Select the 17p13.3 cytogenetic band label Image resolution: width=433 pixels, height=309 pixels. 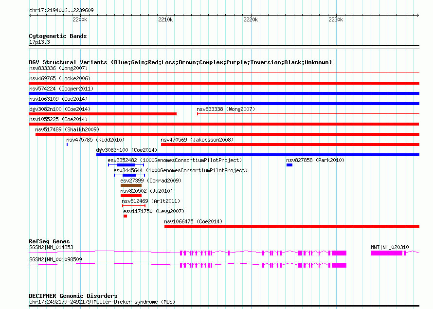(39, 42)
